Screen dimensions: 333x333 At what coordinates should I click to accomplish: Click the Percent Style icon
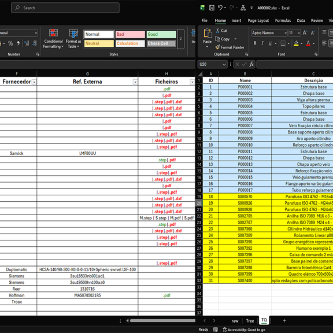(10, 43)
